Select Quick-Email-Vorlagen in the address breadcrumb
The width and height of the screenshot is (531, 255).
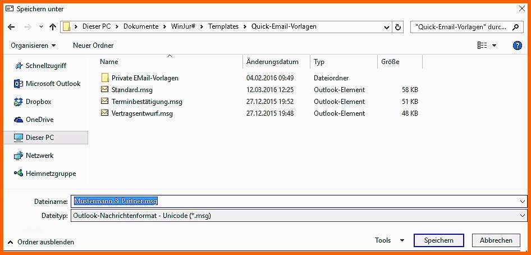(284, 26)
